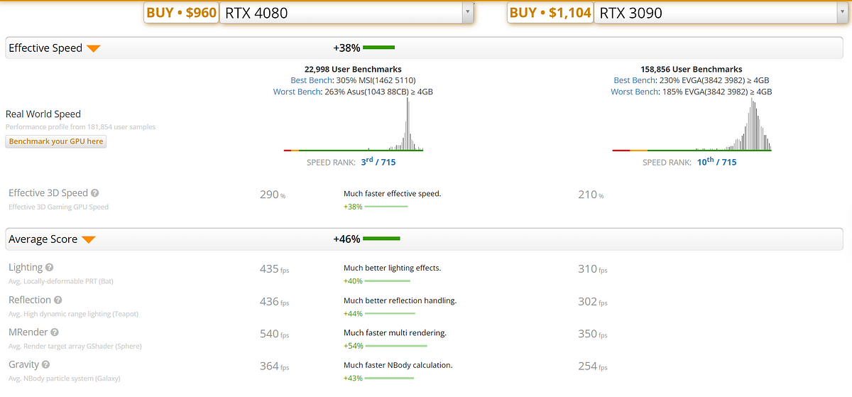This screenshot has width=852, height=397.
Task: Click Much faster multi rendering text
Action: [x=395, y=332]
